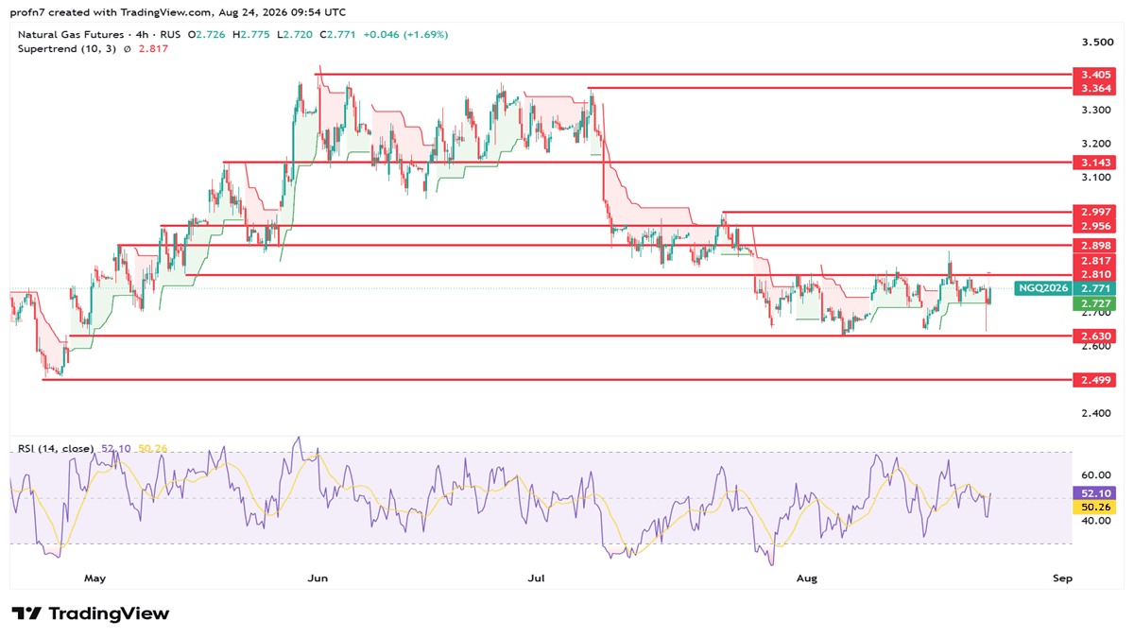Click the 3.364 red price label

click(x=1094, y=88)
